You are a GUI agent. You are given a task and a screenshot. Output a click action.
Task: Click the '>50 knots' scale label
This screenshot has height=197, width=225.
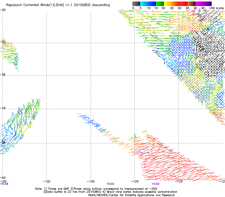click(216, 8)
